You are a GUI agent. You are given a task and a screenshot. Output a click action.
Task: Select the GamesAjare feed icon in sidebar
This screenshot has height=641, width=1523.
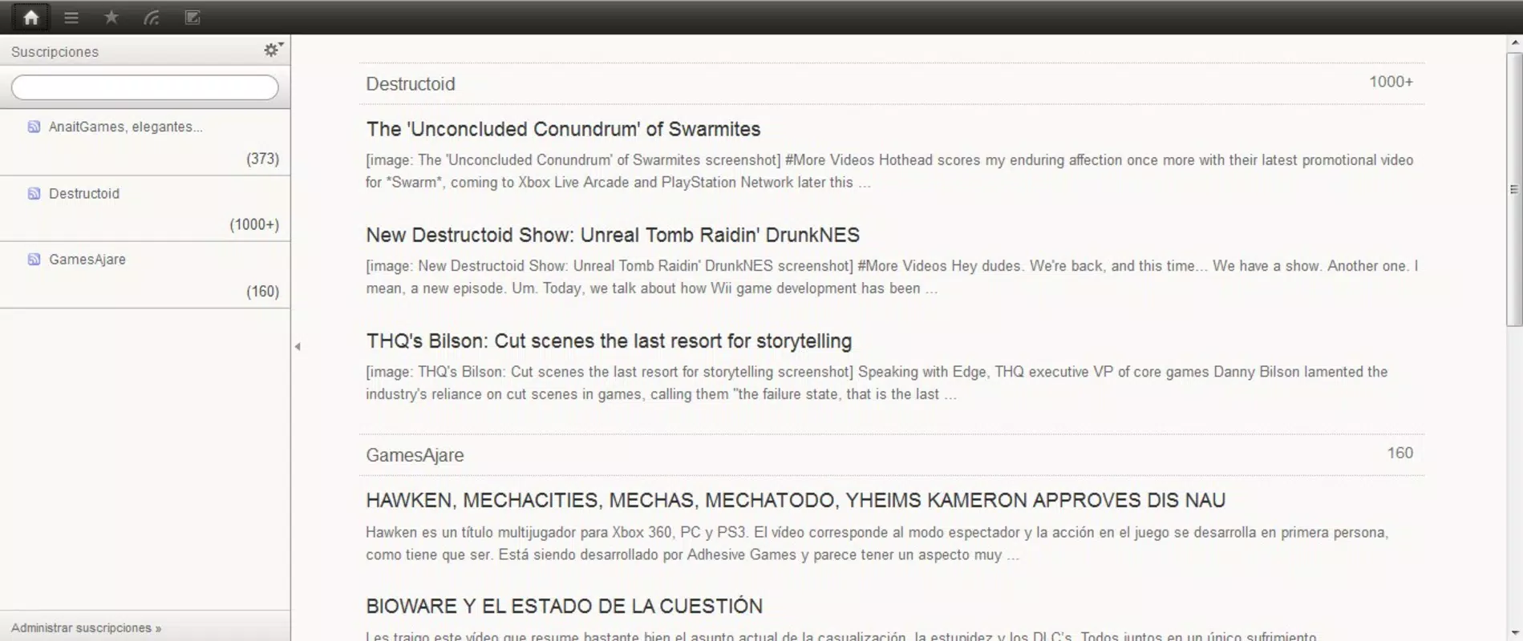[34, 259]
